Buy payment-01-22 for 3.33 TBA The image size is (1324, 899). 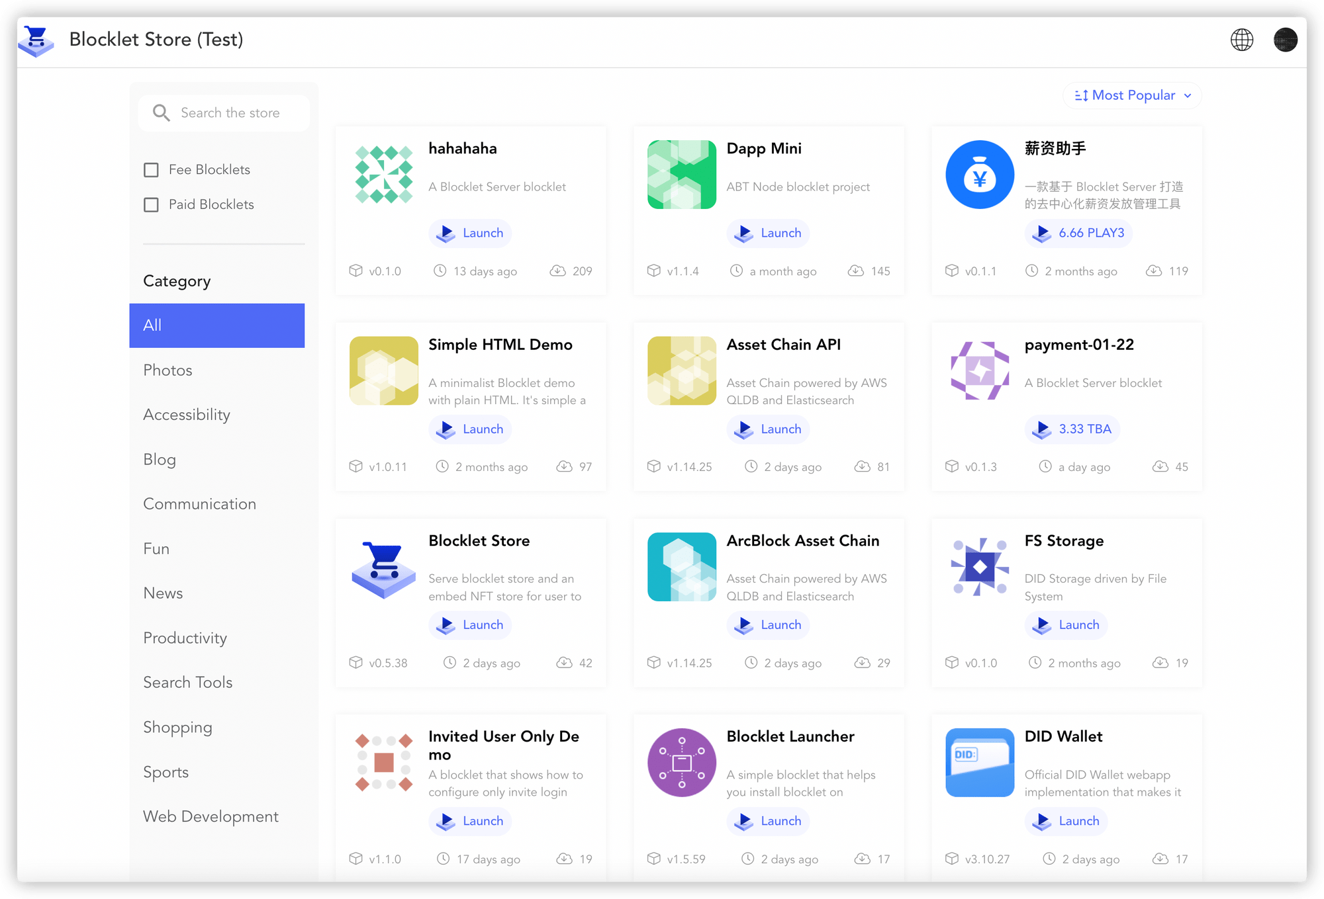1072,429
